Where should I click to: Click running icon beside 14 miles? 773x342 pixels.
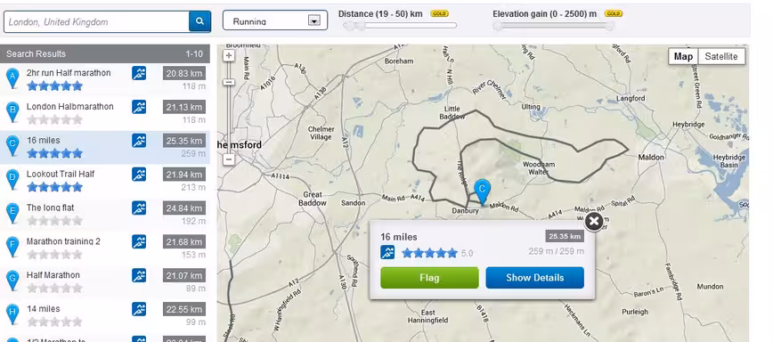pyautogui.click(x=139, y=309)
